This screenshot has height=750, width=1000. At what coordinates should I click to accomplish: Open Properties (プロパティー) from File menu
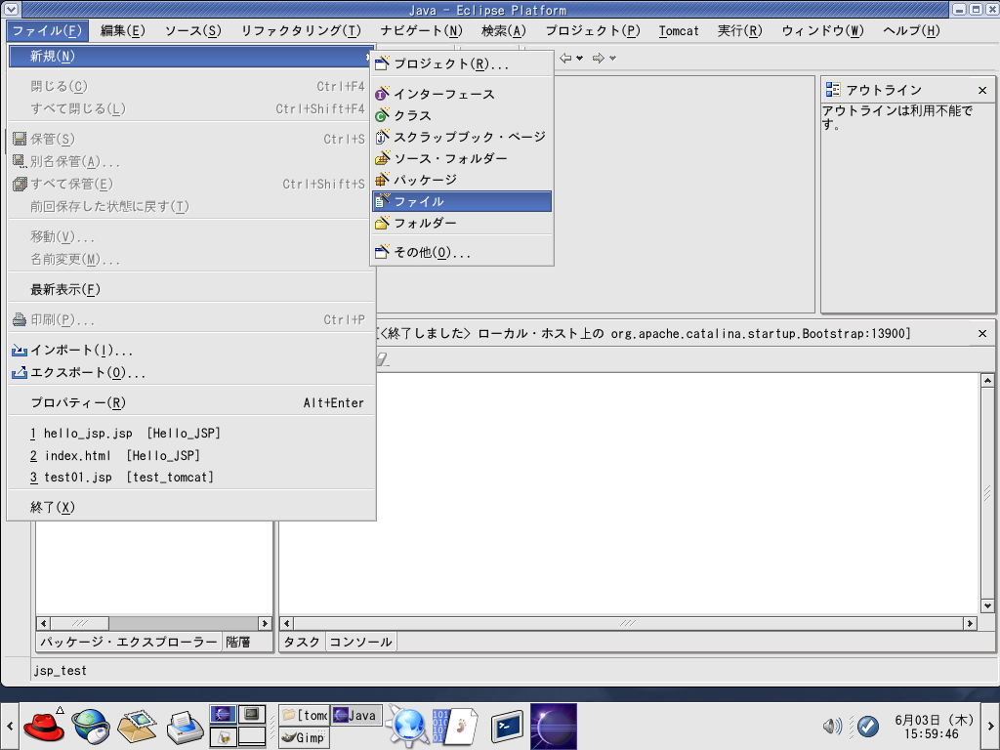[x=191, y=403]
